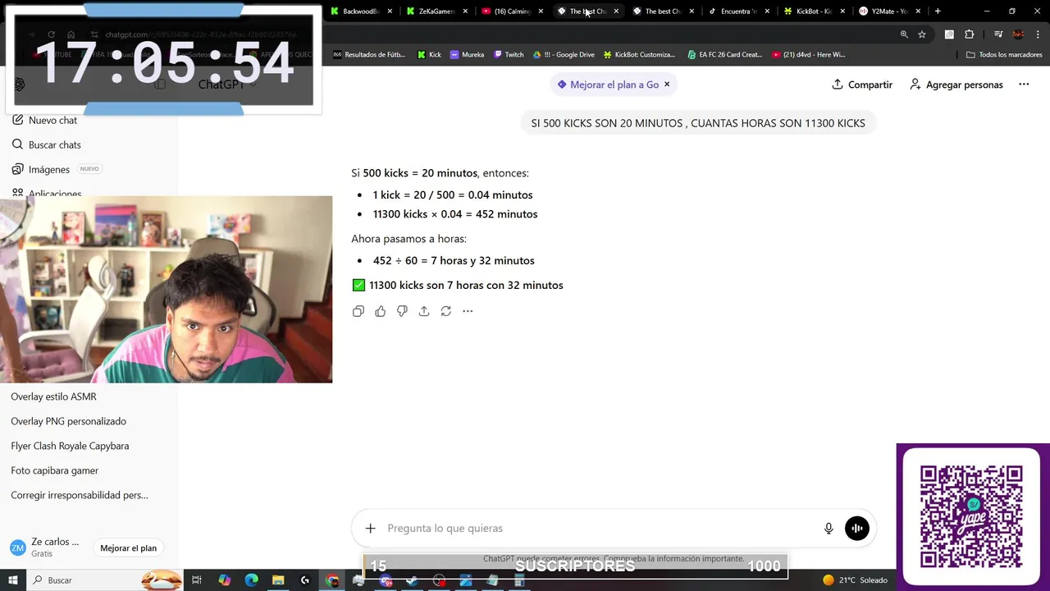
Task: Open weather widget 21°C Soleado
Action: click(855, 580)
